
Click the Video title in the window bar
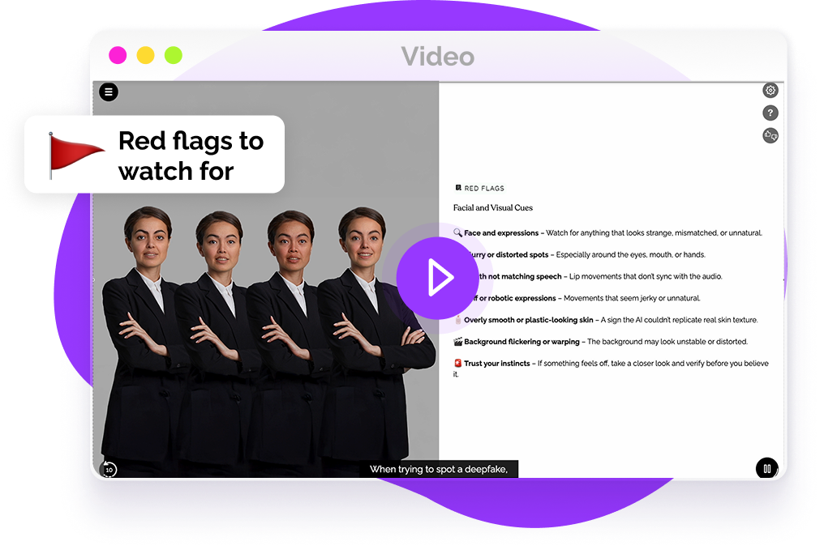pyautogui.click(x=437, y=56)
